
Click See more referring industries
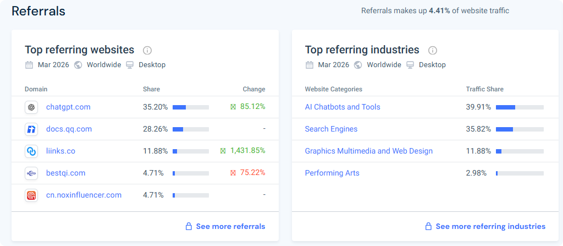tap(490, 226)
